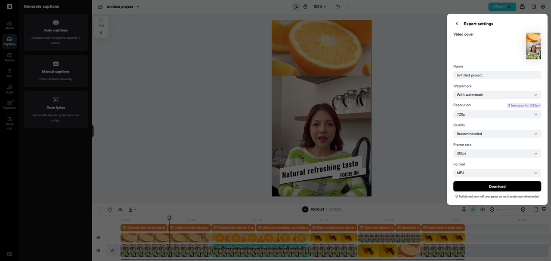Image resolution: width=551 pixels, height=261 pixels.
Task: Click the timeline zoom slider
Action: (x=508, y=209)
